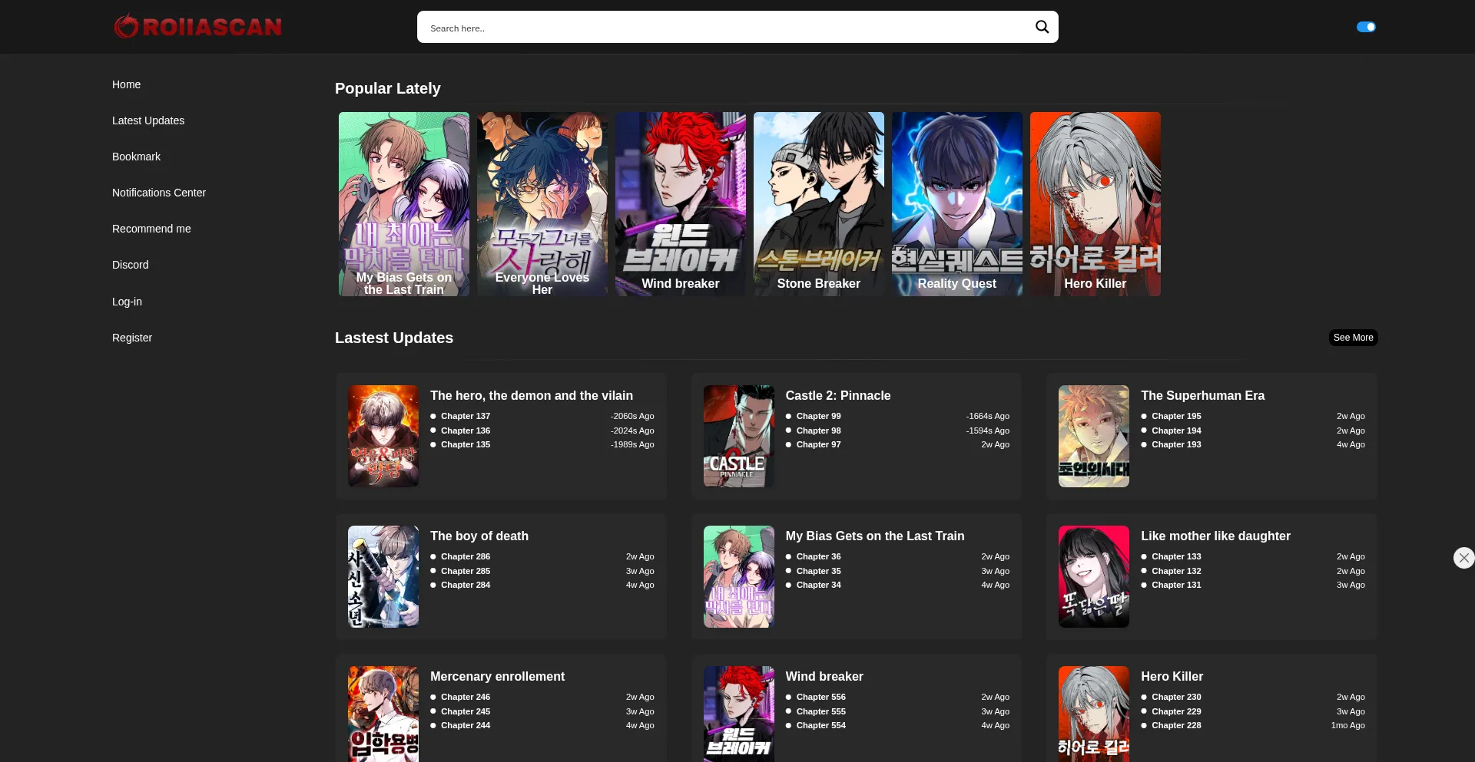Click the search input field

click(726, 27)
